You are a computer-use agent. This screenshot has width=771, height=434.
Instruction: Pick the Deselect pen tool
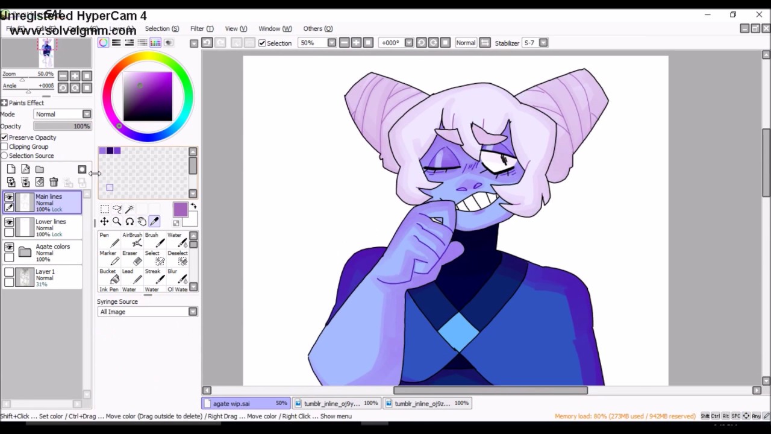[178, 257]
